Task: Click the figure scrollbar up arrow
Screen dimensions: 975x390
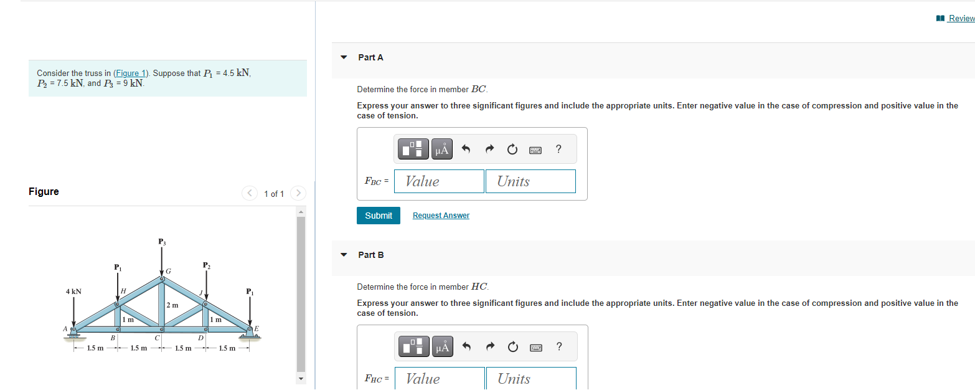Action: [301, 212]
